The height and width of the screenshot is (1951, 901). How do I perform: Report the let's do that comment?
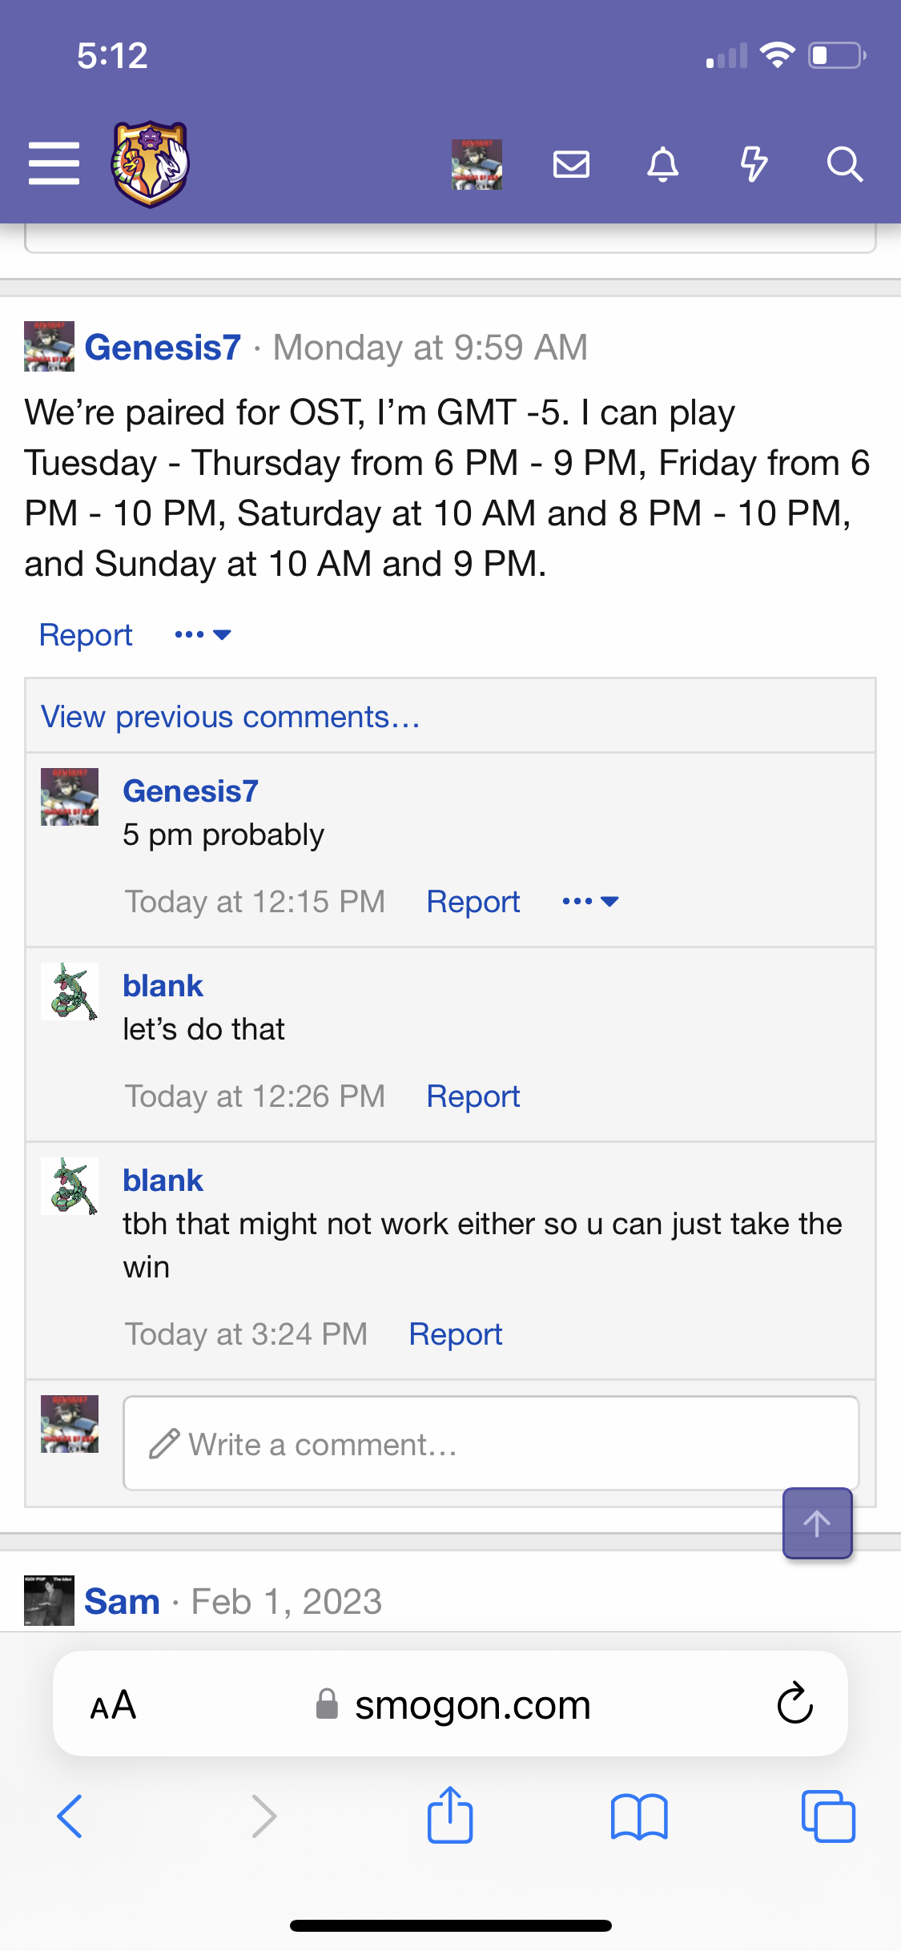point(473,1096)
